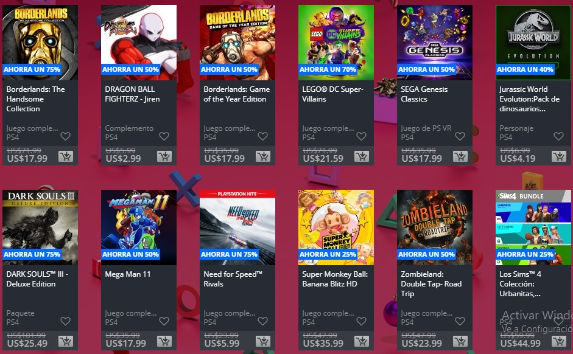Toggle wishlist heart for DARK SOULS III

65,321
